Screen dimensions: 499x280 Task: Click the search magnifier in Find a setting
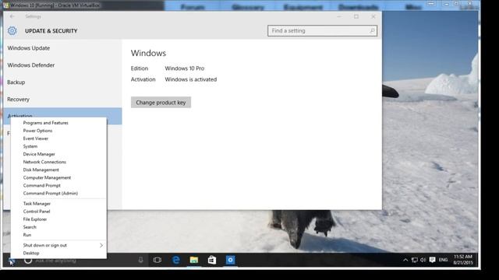(x=372, y=31)
